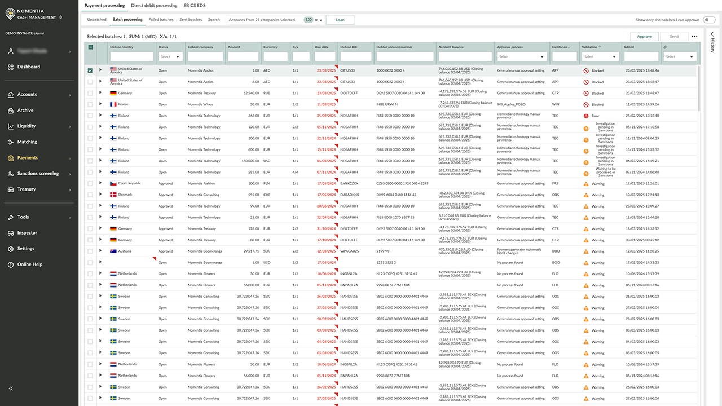Click the Send button
The image size is (722, 406).
674,37
